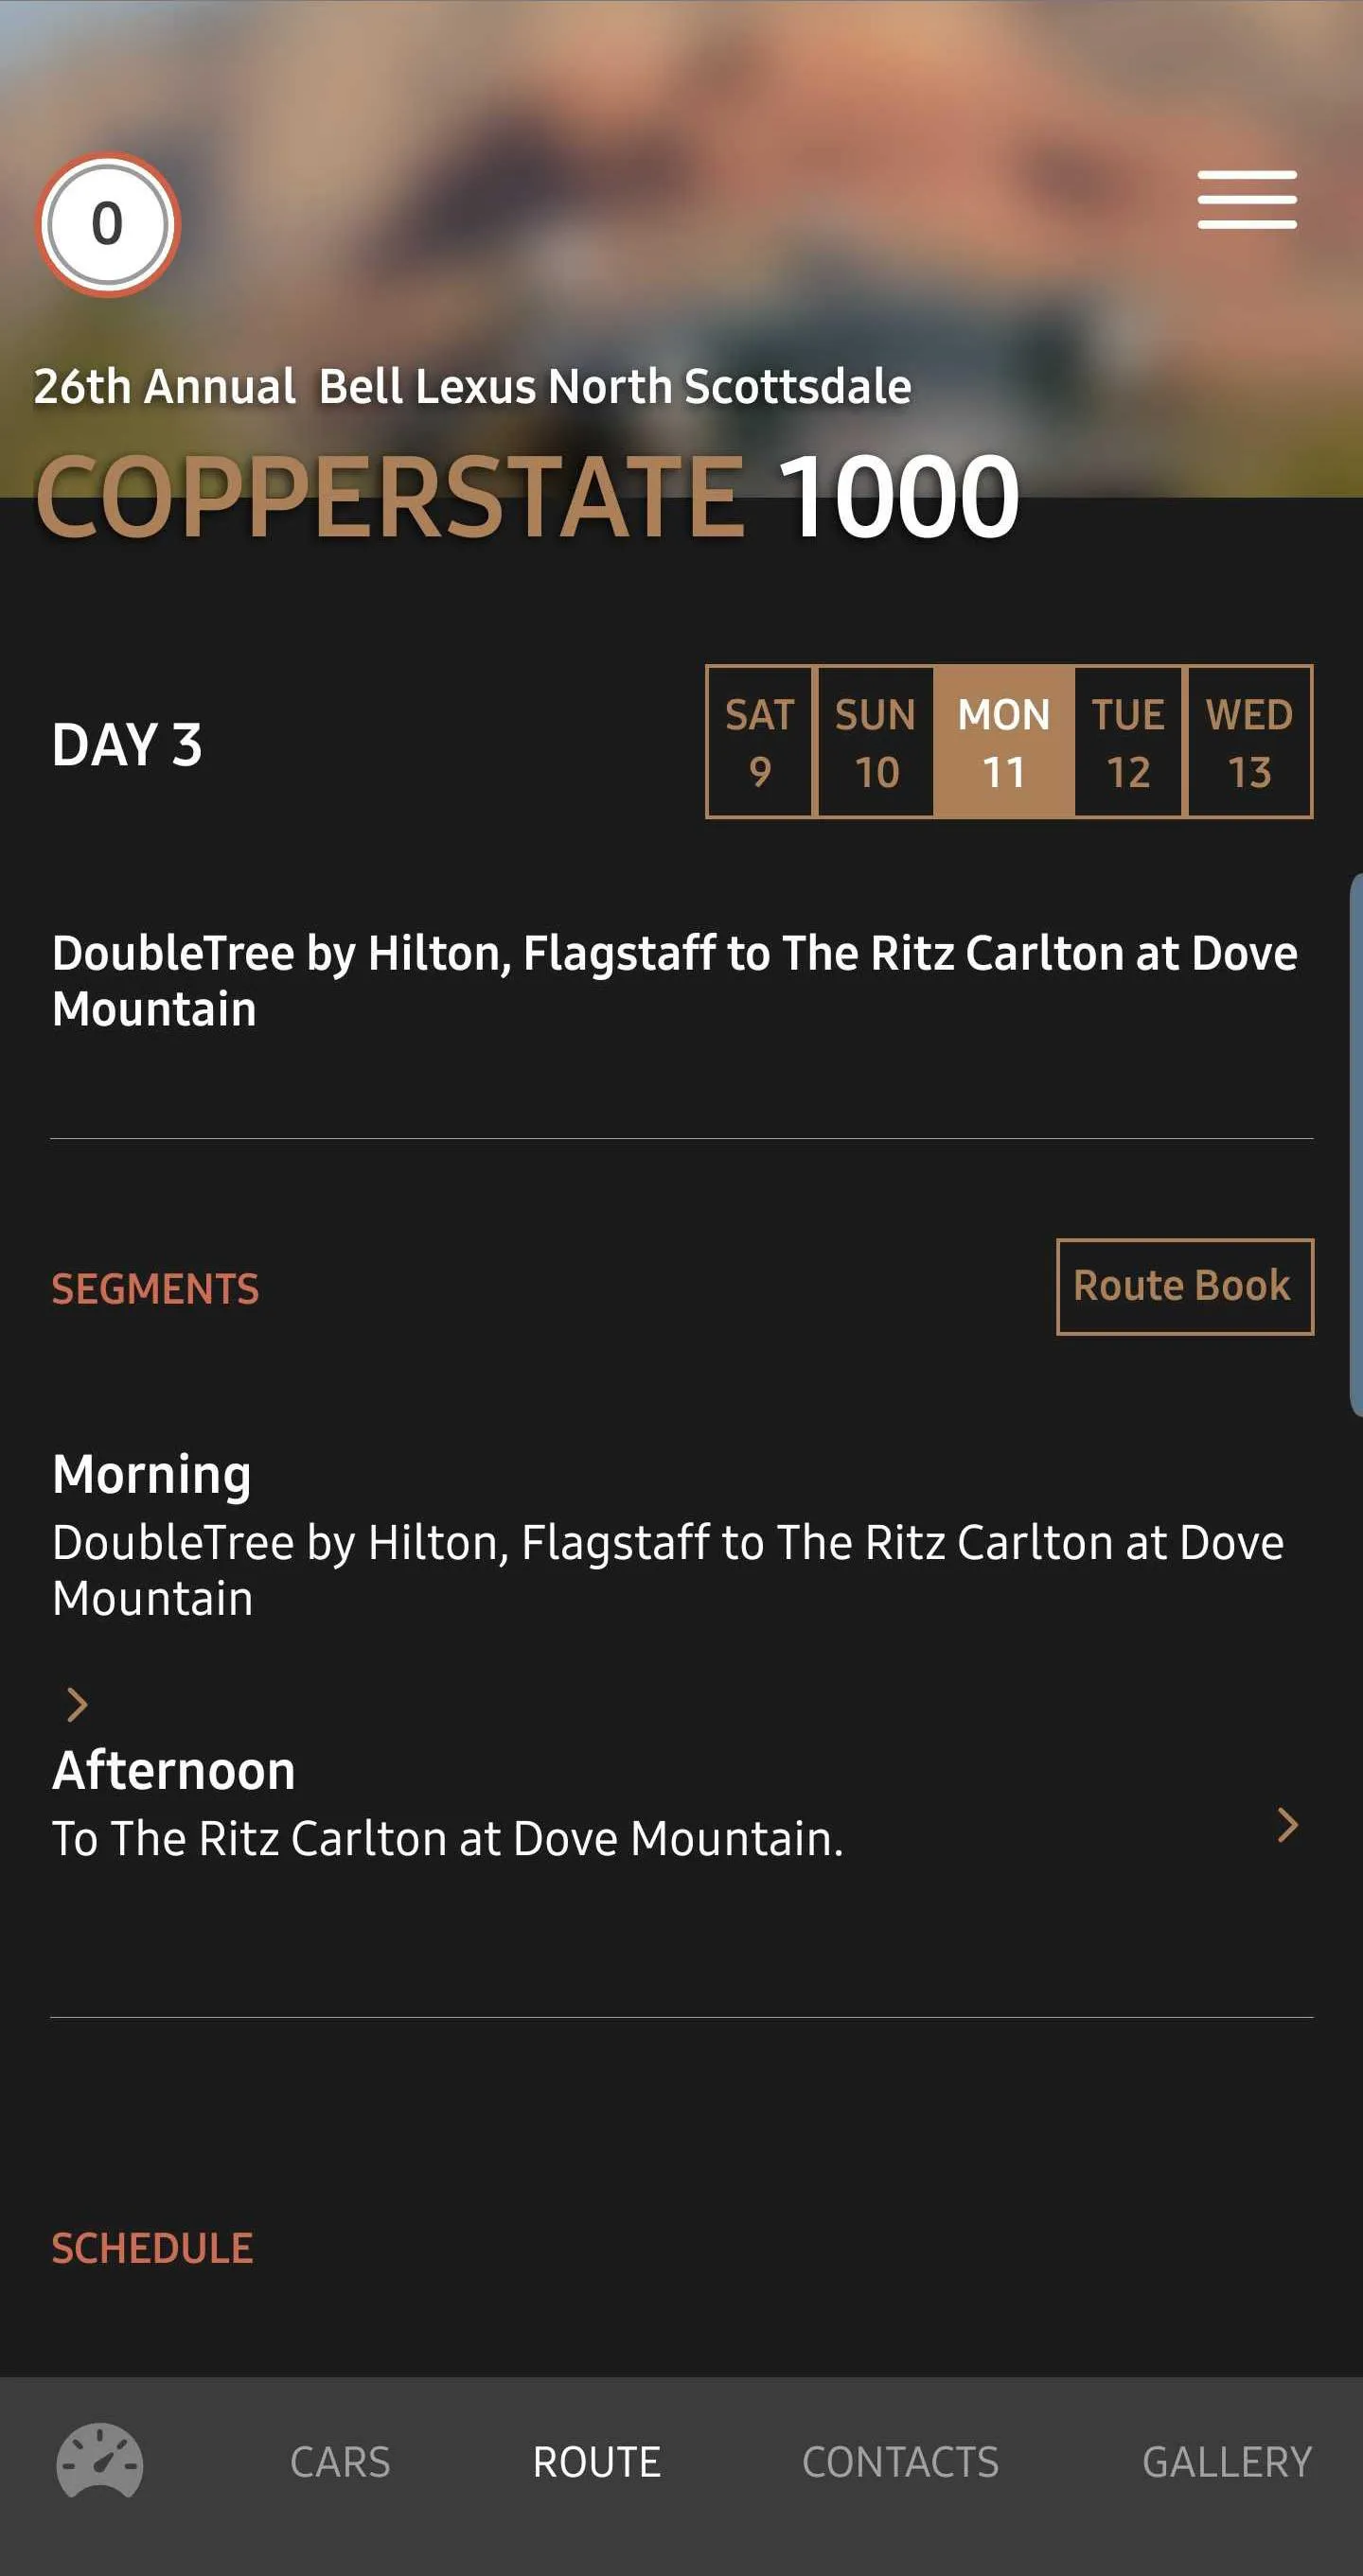Screen dimensions: 1363x2576
Task: Open the hamburger menu
Action: (x=1247, y=199)
